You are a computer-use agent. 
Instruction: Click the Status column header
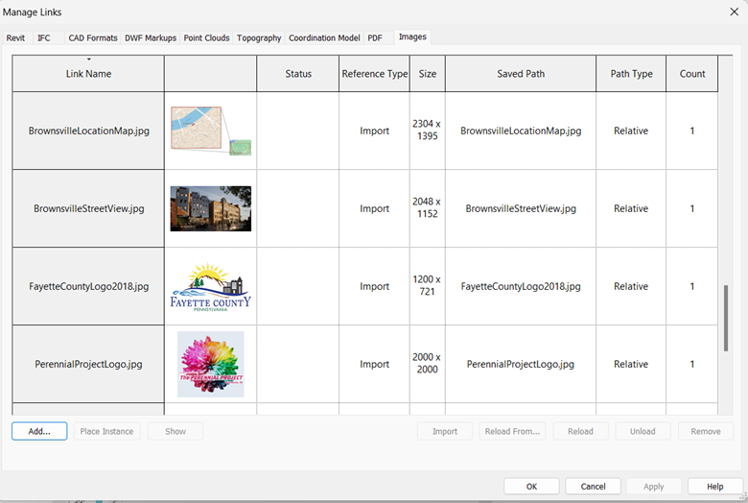(298, 74)
